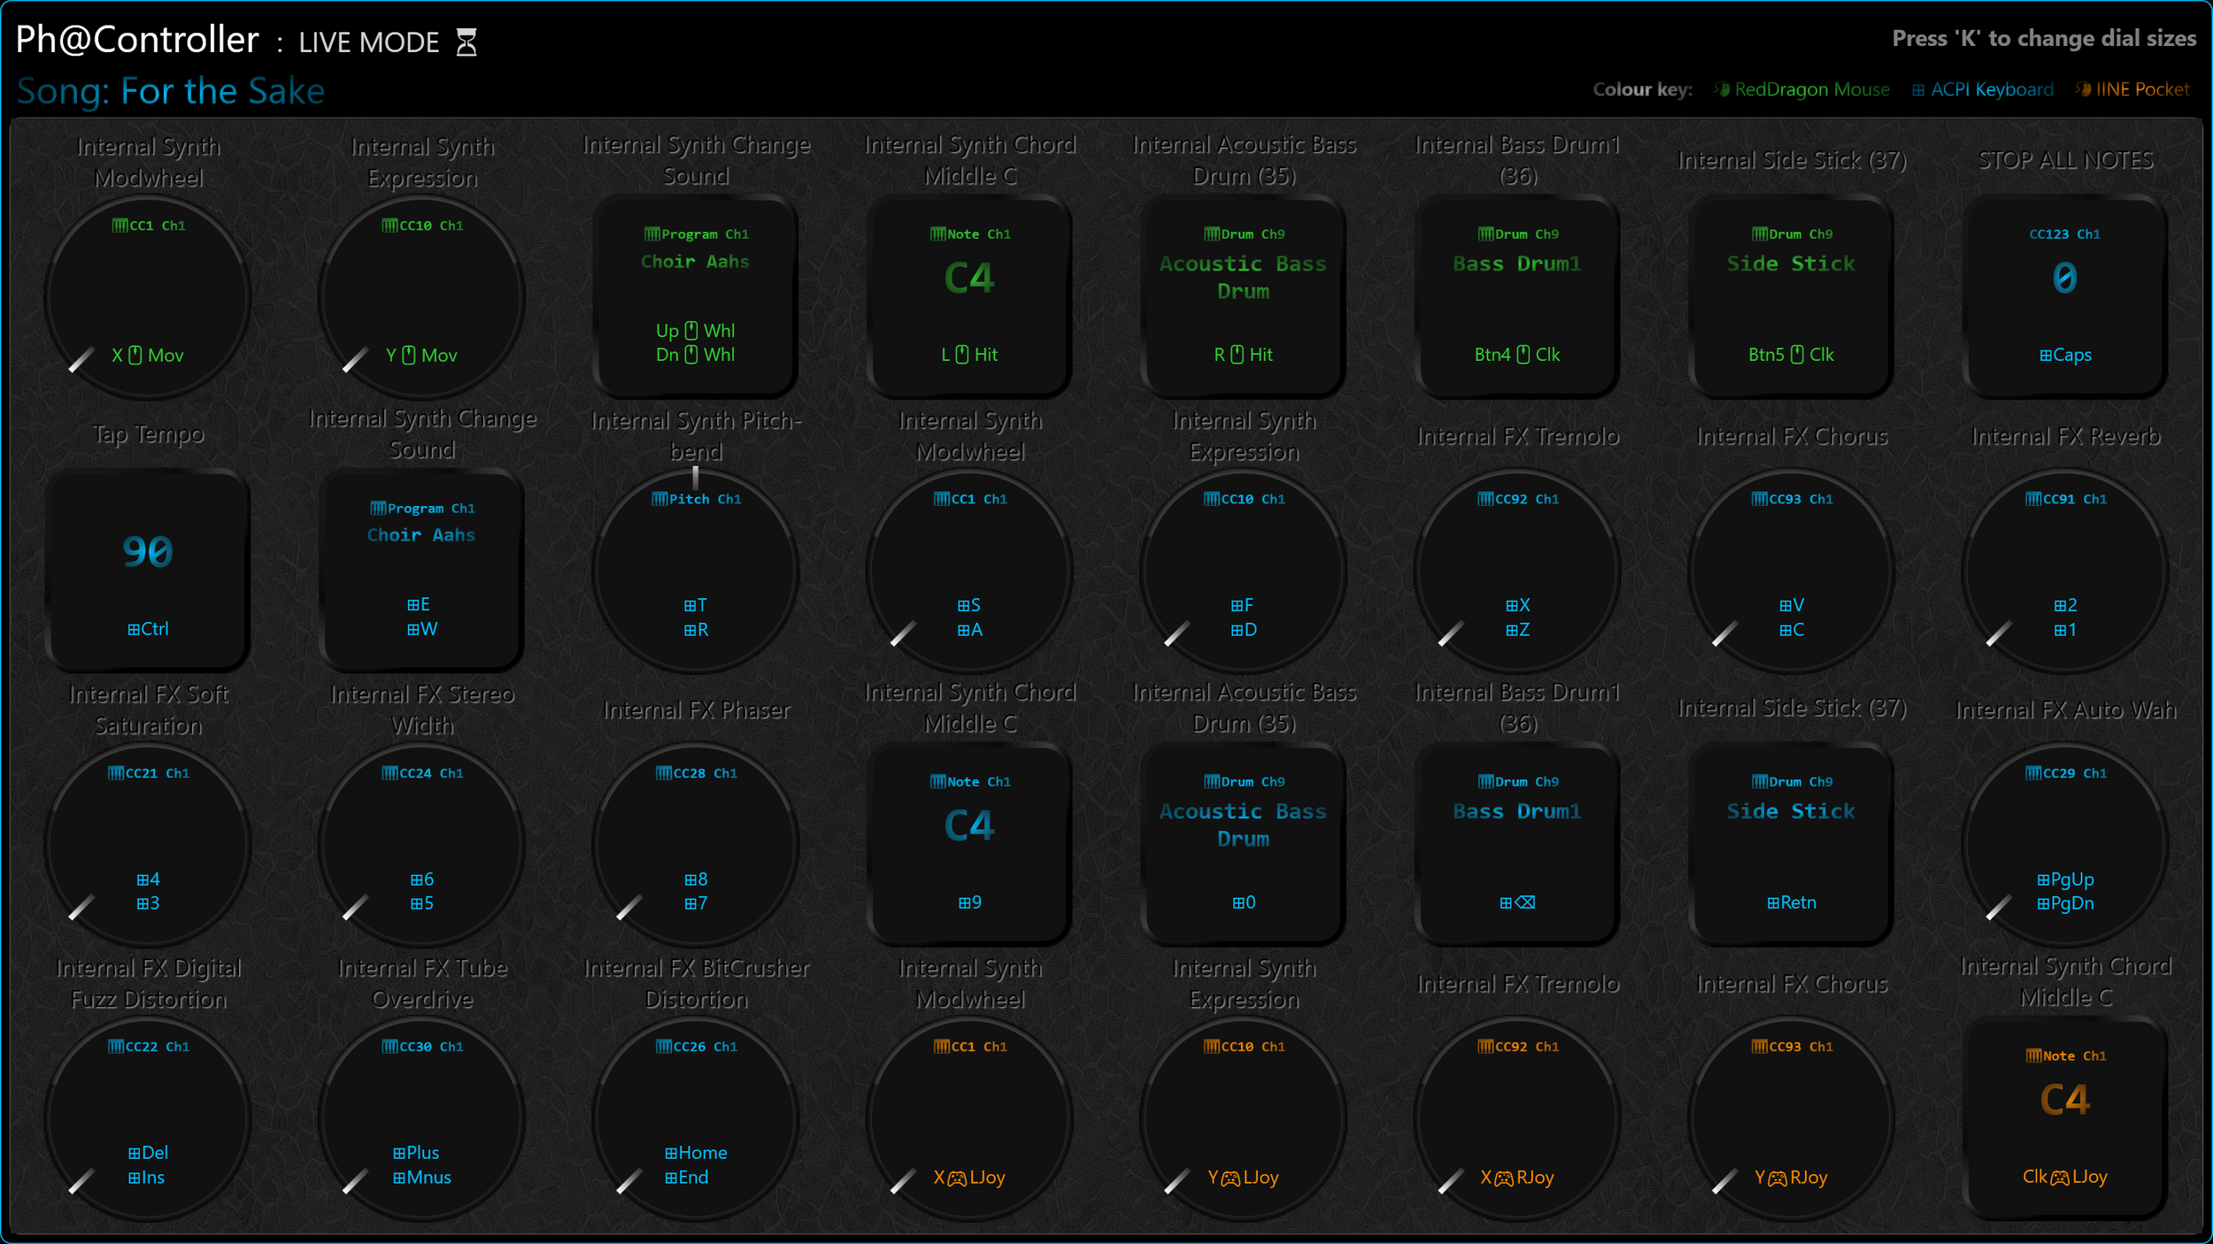Trigger the blue Side Stick pad mapped to Retn
2213x1244 pixels.
1792,846
